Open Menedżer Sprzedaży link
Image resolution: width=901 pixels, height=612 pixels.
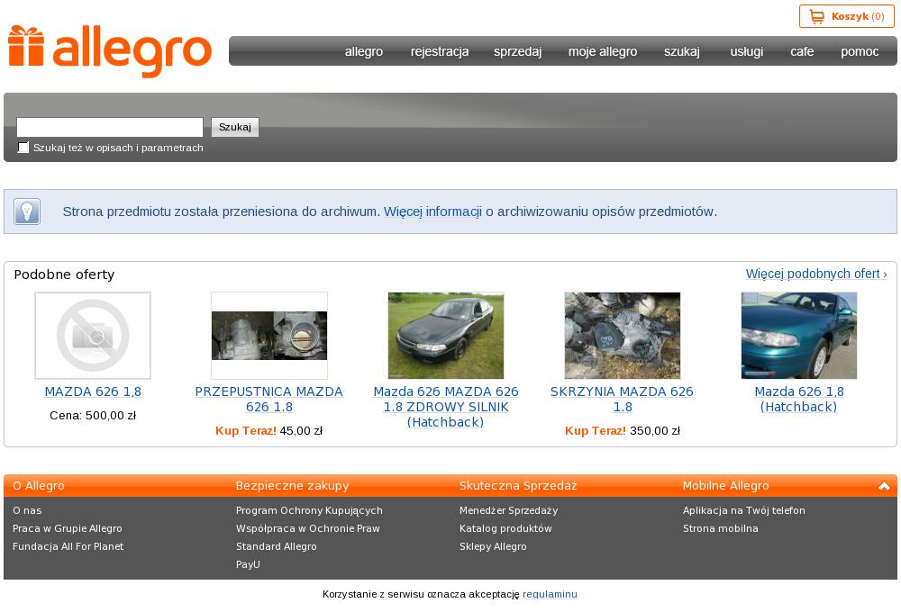[x=508, y=510]
